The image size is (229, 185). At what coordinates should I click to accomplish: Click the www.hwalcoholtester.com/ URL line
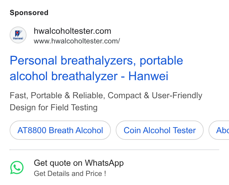tap(77, 41)
